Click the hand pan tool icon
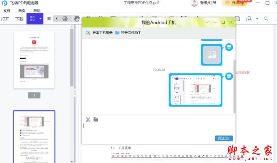 [77, 19]
